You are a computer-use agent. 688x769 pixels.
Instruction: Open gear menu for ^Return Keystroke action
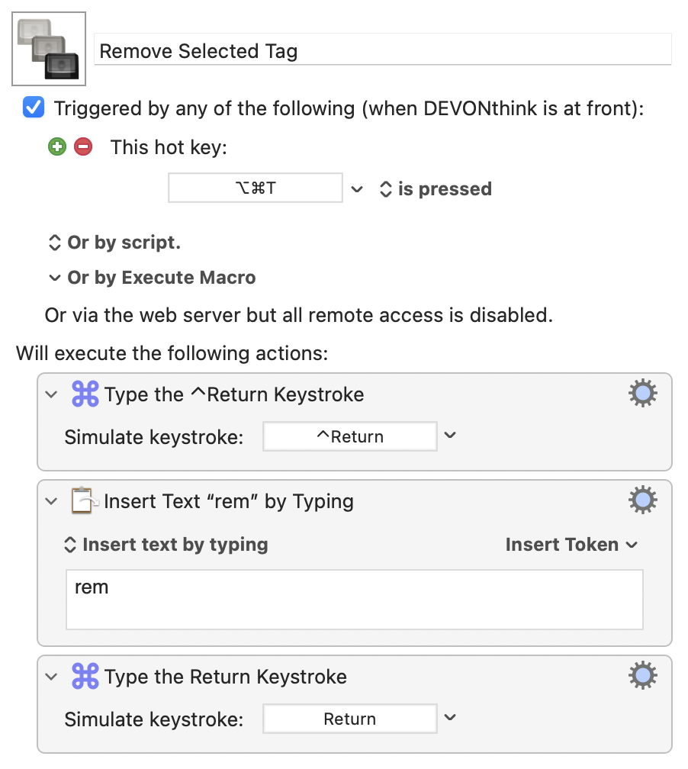[642, 394]
